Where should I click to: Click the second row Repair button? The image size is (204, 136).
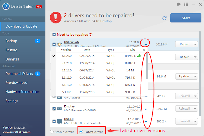184,57
